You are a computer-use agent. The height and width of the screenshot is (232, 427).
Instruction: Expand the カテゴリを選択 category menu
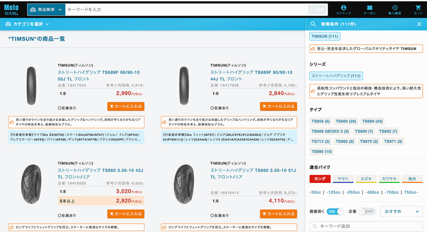click(28, 24)
